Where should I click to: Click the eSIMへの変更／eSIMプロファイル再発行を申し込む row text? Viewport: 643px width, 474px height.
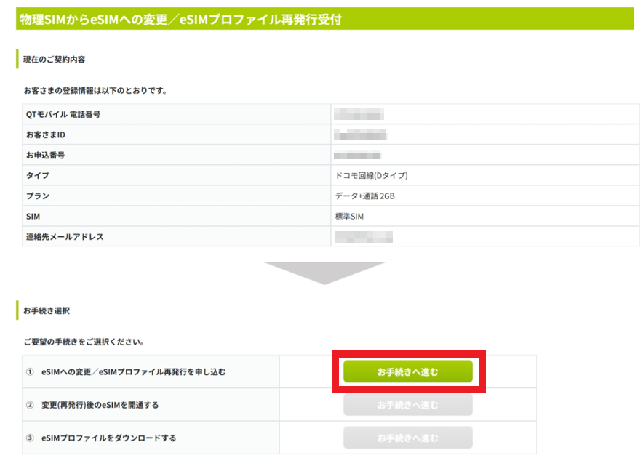(133, 371)
